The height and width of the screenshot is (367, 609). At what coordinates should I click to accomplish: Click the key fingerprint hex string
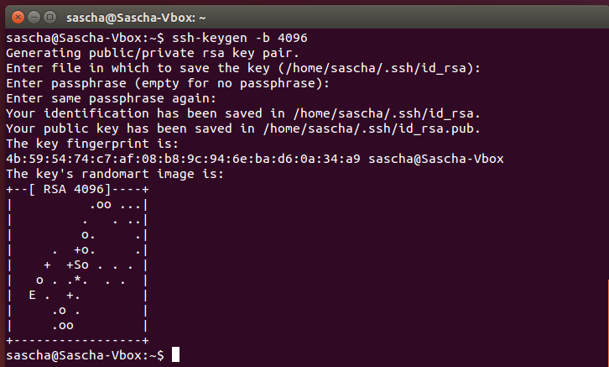(x=183, y=159)
